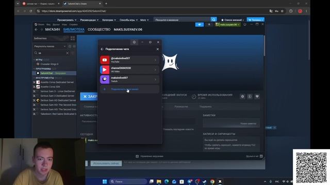The height and width of the screenshot is (185, 330).
Task: Open app info icon in Steam library
Action: tap(250, 97)
